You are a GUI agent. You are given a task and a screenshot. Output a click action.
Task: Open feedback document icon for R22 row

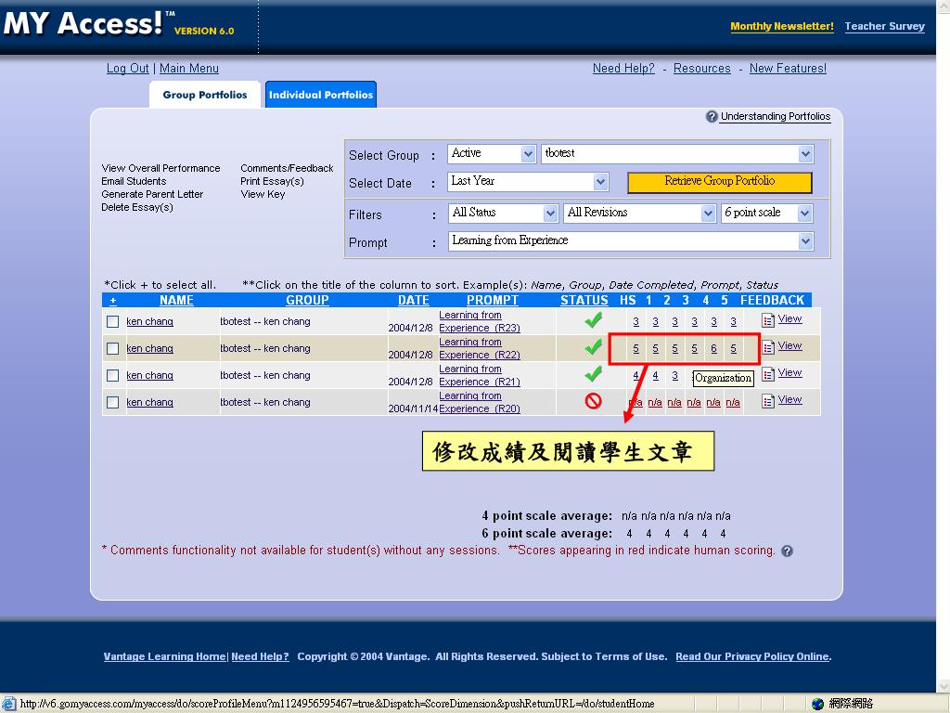767,347
